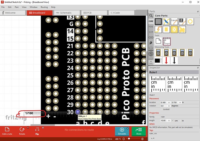Viewport: 200px width, 141px height.
Task: Open the Help menu
Action: (53, 7)
